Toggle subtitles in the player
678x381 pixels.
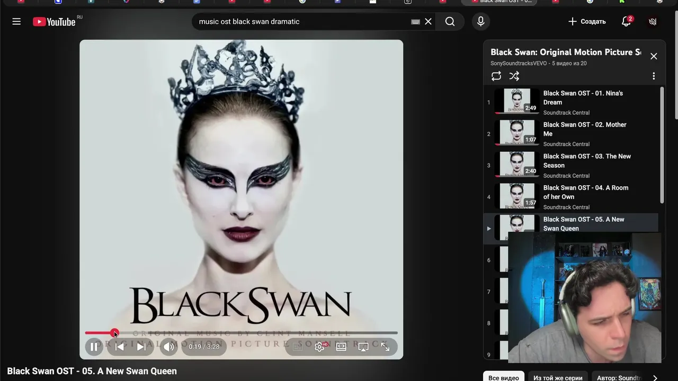[297, 347]
